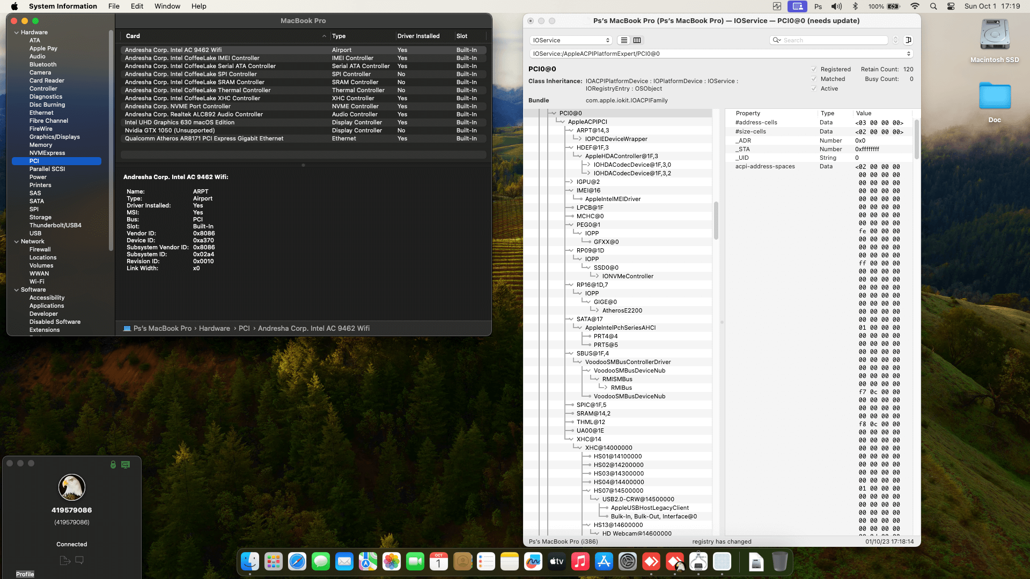Open Calendar icon showing Oct 1
This screenshot has height=579, width=1030.
(439, 561)
